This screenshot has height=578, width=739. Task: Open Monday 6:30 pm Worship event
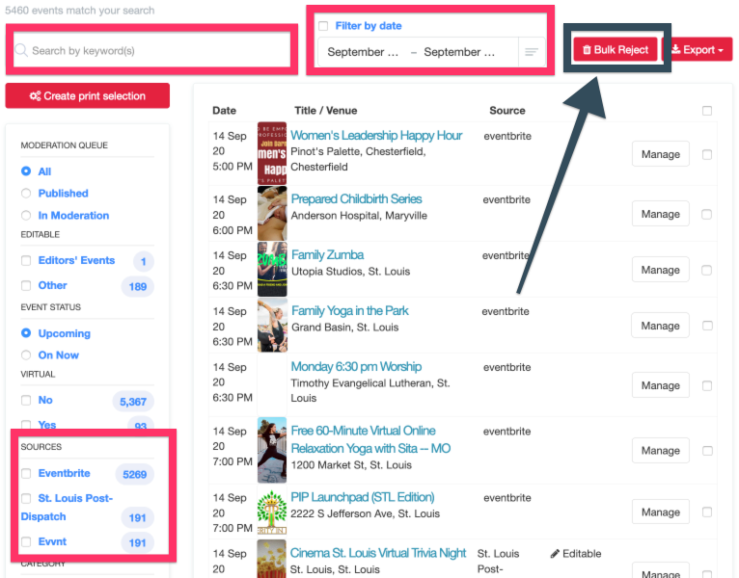[356, 366]
